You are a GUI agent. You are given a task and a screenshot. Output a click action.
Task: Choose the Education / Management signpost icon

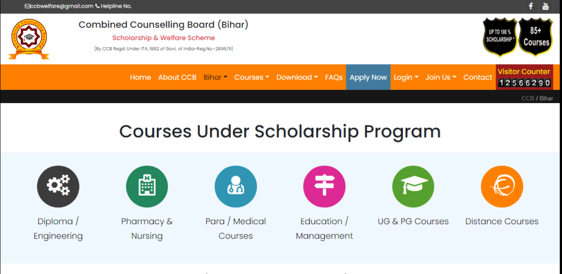(324, 187)
